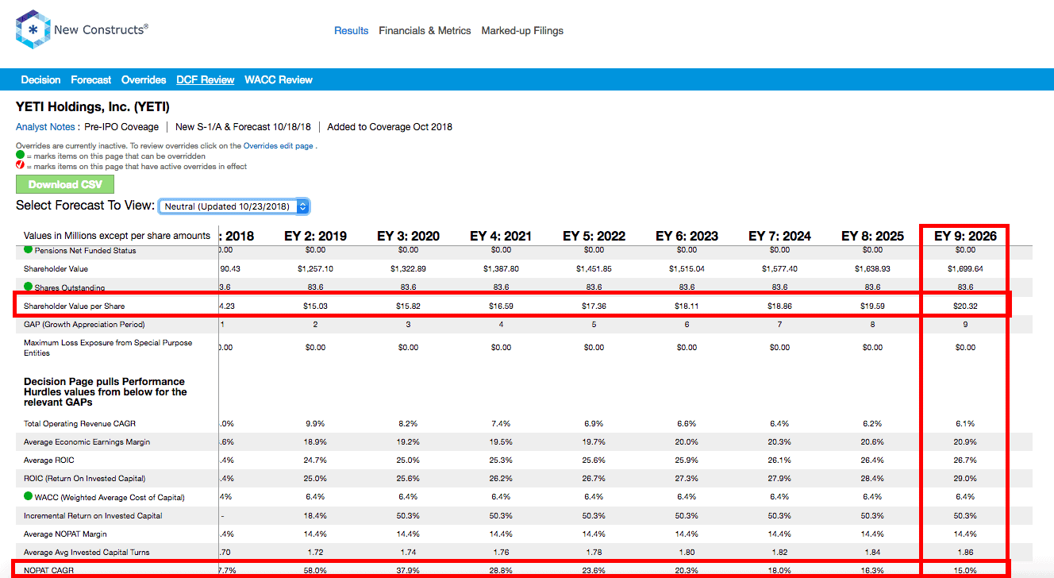Click the green override legend dot

[x=20, y=156]
